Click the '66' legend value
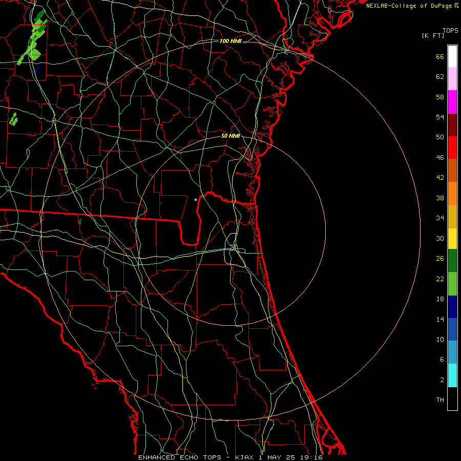Screen dimensions: 461x461 click(440, 56)
